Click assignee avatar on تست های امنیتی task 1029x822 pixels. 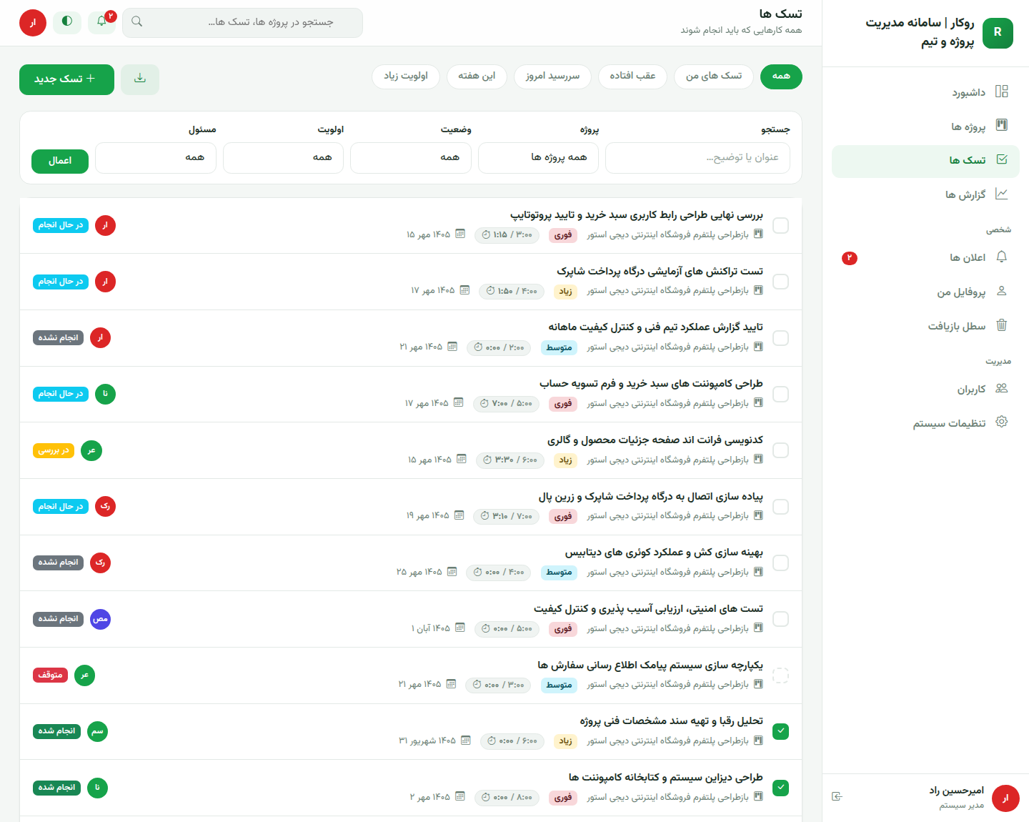101,619
